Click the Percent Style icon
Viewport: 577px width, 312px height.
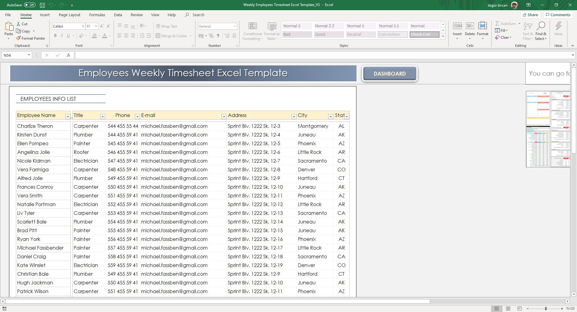[211, 36]
